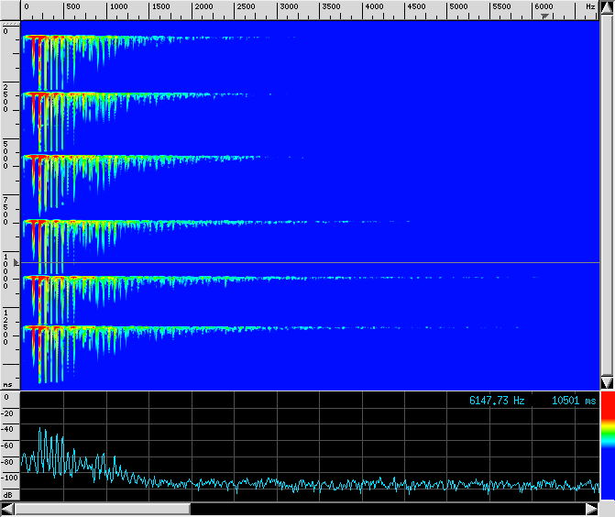The height and width of the screenshot is (517, 615).
Task: Click the 3000 Hz mark on frequency ruler
Action: 289,7
